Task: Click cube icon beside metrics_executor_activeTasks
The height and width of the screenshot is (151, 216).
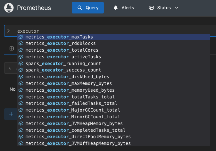Action: tap(21, 57)
